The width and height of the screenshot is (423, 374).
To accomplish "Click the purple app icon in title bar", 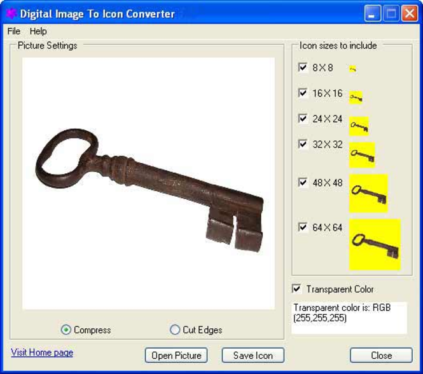I will pyautogui.click(x=11, y=13).
